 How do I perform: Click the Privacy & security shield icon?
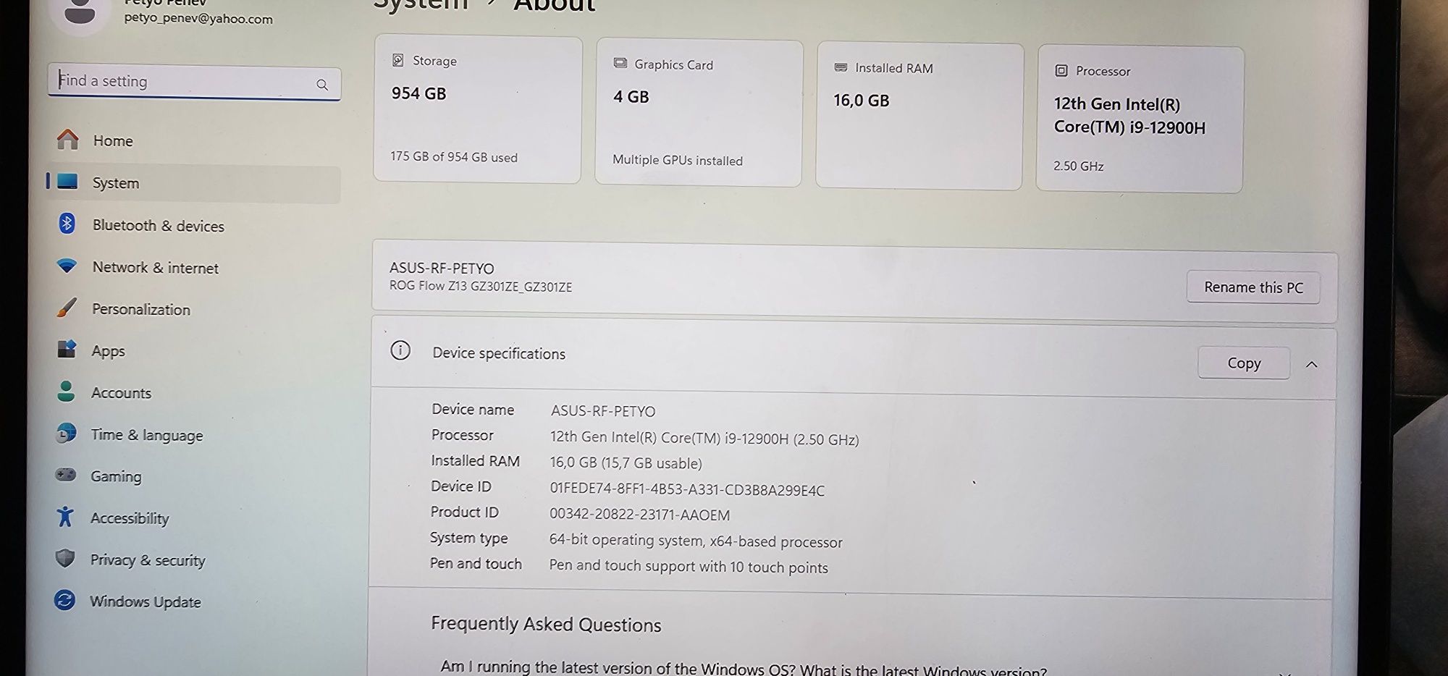coord(65,559)
